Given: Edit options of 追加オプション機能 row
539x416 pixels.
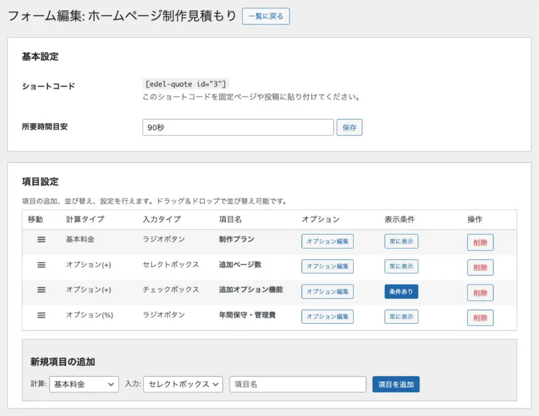Looking at the screenshot, I should pyautogui.click(x=327, y=292).
